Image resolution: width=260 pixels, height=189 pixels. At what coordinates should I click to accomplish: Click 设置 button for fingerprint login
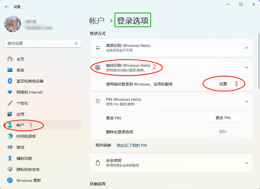(x=223, y=84)
